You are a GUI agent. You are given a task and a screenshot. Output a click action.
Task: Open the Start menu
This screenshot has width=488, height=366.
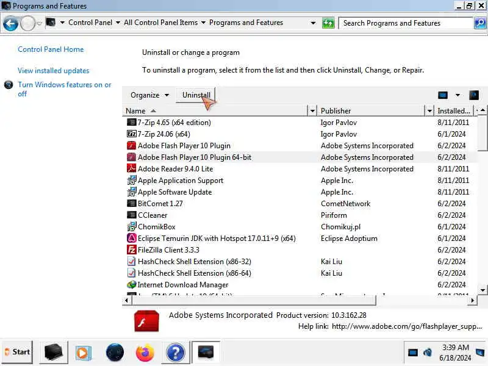click(18, 353)
